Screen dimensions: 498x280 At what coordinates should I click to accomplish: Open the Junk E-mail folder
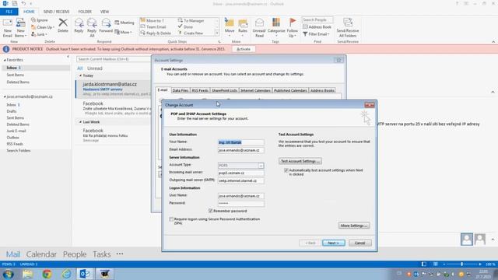coord(16,131)
